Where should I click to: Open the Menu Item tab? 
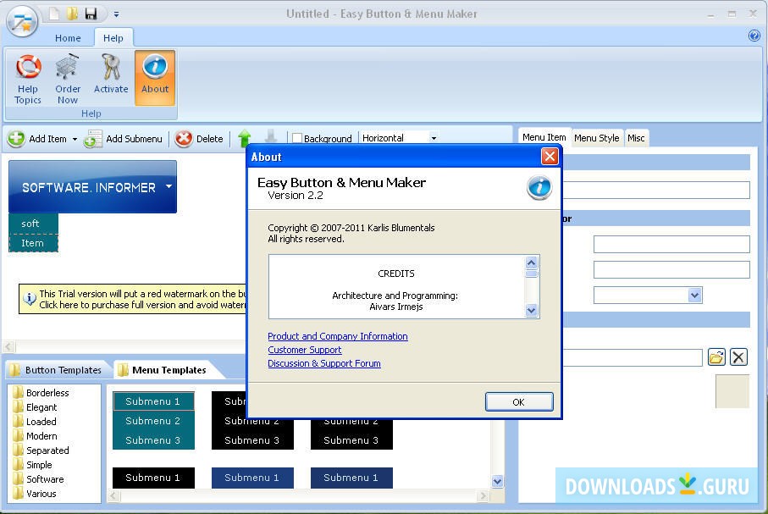544,137
